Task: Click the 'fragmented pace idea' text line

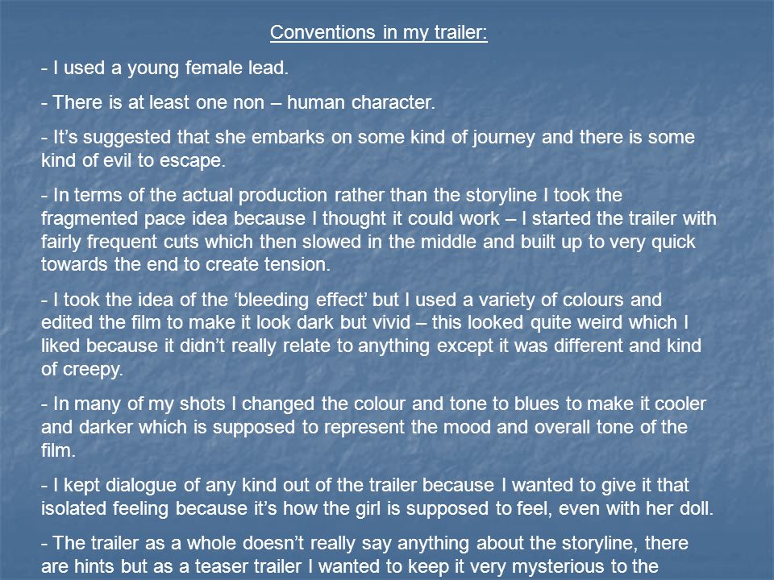Action: tap(379, 218)
